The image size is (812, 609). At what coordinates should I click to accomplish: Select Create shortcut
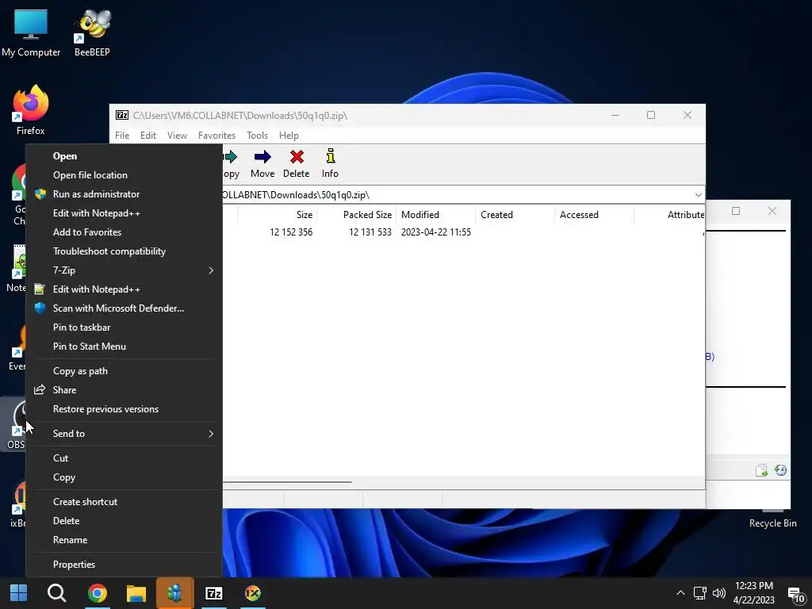pyautogui.click(x=124, y=502)
